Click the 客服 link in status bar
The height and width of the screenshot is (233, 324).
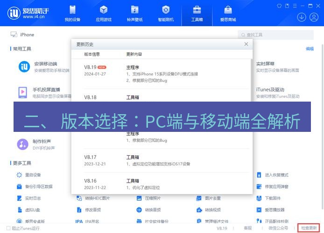point(248,228)
